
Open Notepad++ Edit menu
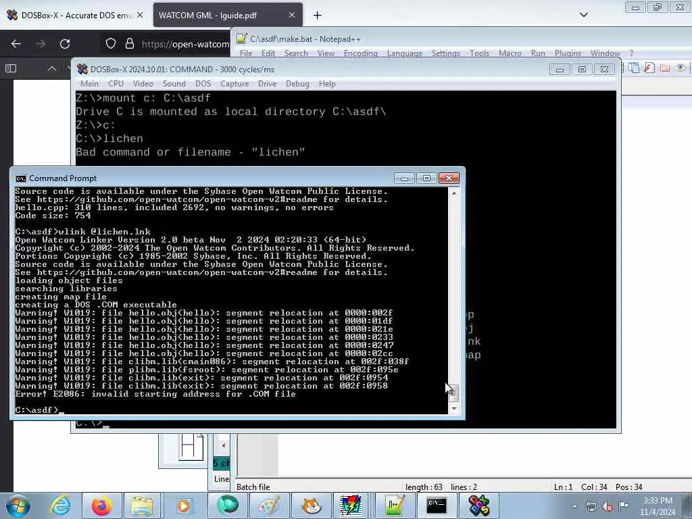(x=268, y=53)
